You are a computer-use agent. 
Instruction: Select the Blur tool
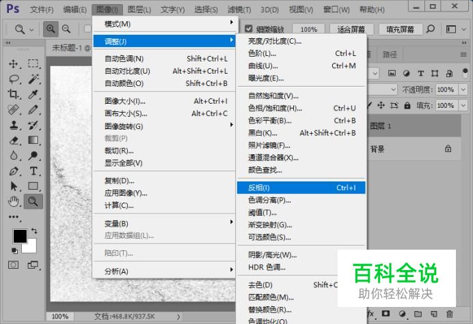[13, 156]
